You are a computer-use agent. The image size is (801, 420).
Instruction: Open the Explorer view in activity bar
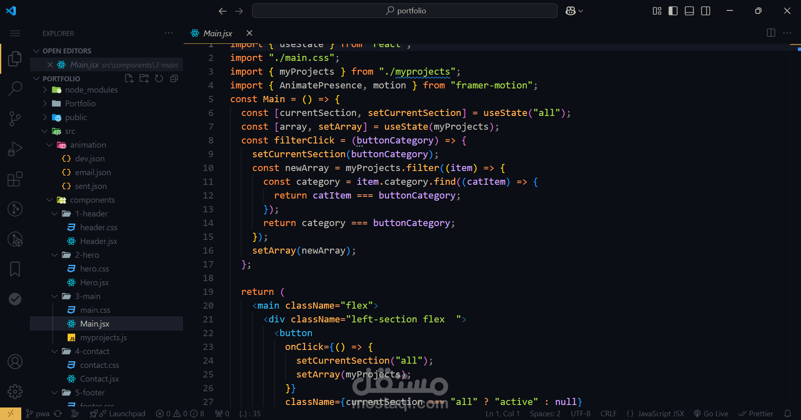[x=15, y=59]
